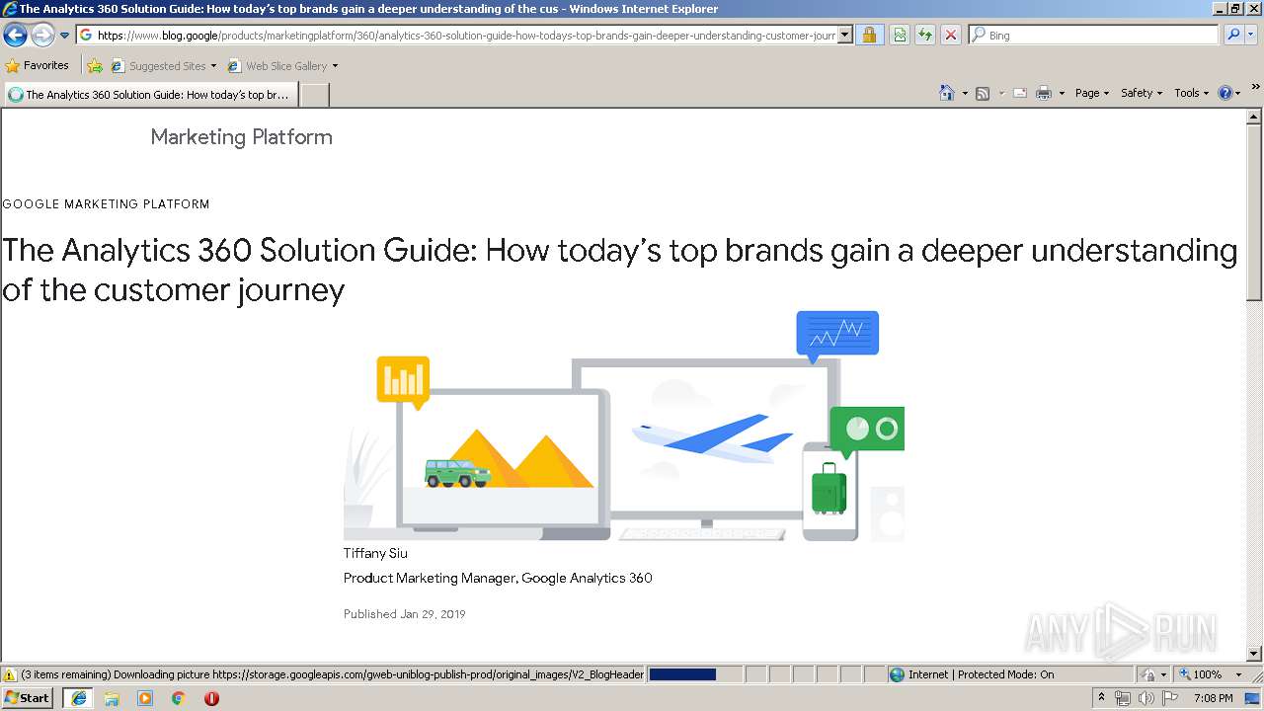This screenshot has width=1264, height=711.
Task: Click the red Opera taskbar icon
Action: point(211,698)
